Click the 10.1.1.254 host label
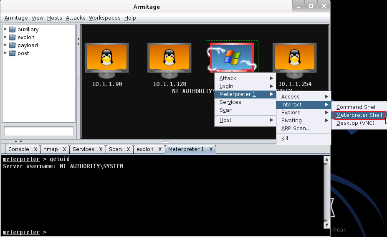The height and width of the screenshot is (237, 387). [295, 84]
